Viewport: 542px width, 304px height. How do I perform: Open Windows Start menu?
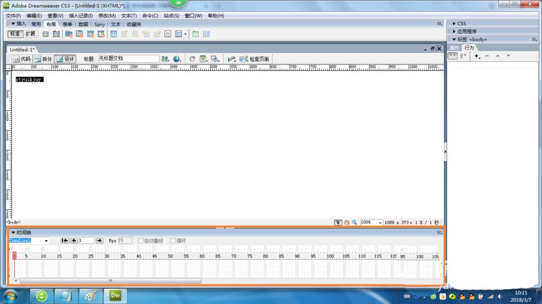coord(10,296)
